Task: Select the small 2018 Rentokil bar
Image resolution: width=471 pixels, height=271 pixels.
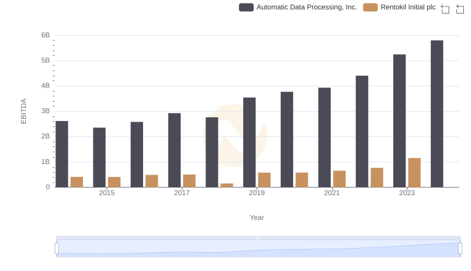Action: [x=227, y=185]
